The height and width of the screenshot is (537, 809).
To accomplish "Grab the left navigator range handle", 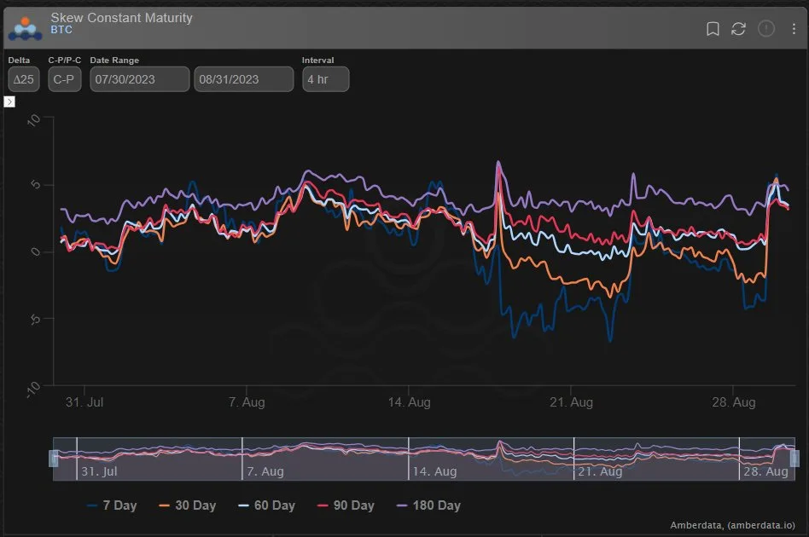I will (x=53, y=458).
